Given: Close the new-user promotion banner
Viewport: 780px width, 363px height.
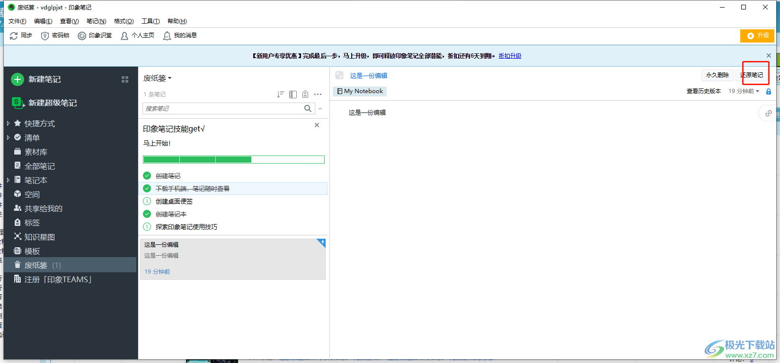Looking at the screenshot, I should (769, 56).
